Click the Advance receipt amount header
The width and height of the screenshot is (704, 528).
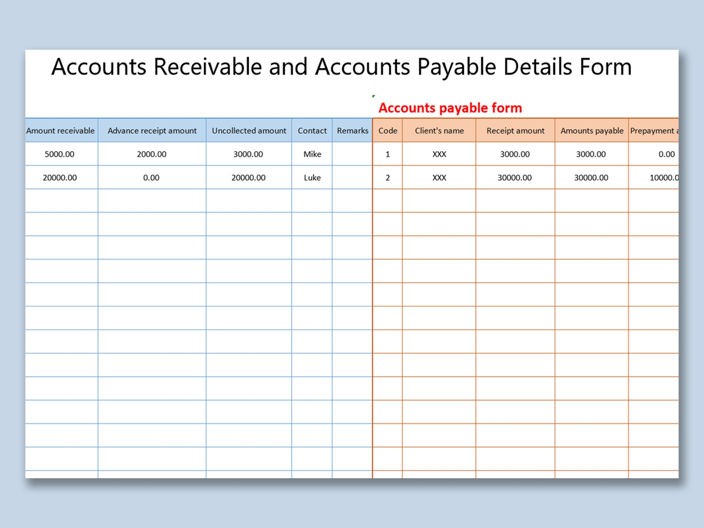(x=152, y=130)
